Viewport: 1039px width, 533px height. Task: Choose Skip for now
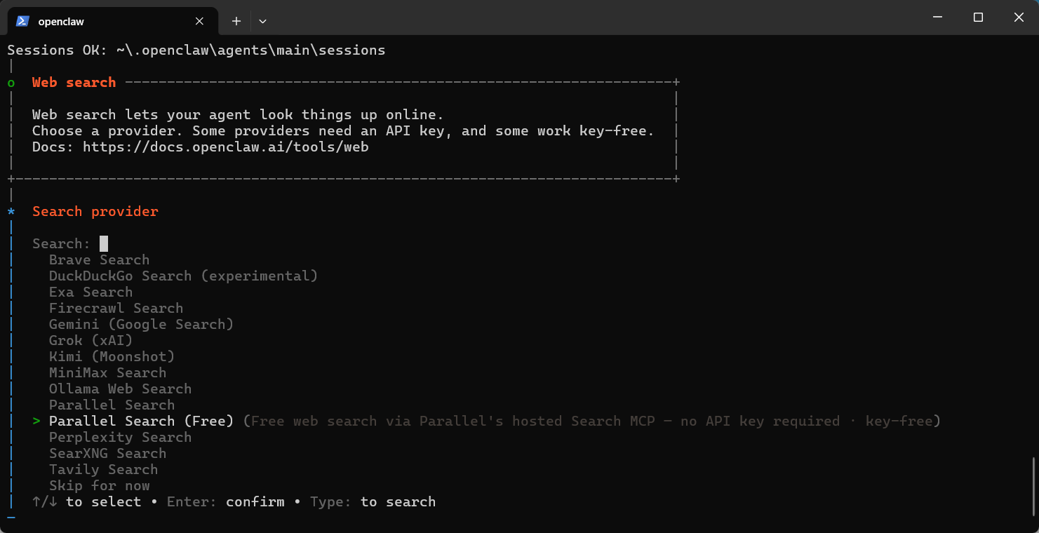(x=99, y=486)
